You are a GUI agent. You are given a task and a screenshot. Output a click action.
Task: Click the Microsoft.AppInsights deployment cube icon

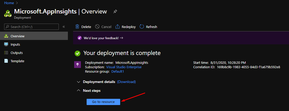coord(8,13)
